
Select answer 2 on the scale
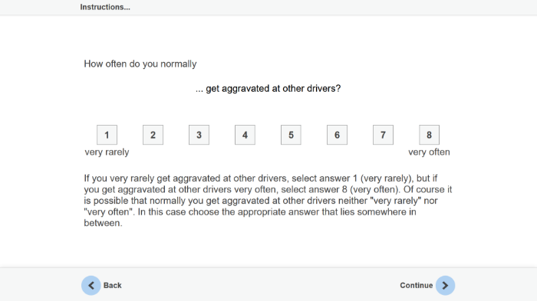[x=153, y=135]
